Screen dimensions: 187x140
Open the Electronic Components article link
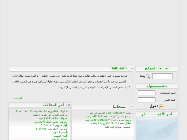42,111
